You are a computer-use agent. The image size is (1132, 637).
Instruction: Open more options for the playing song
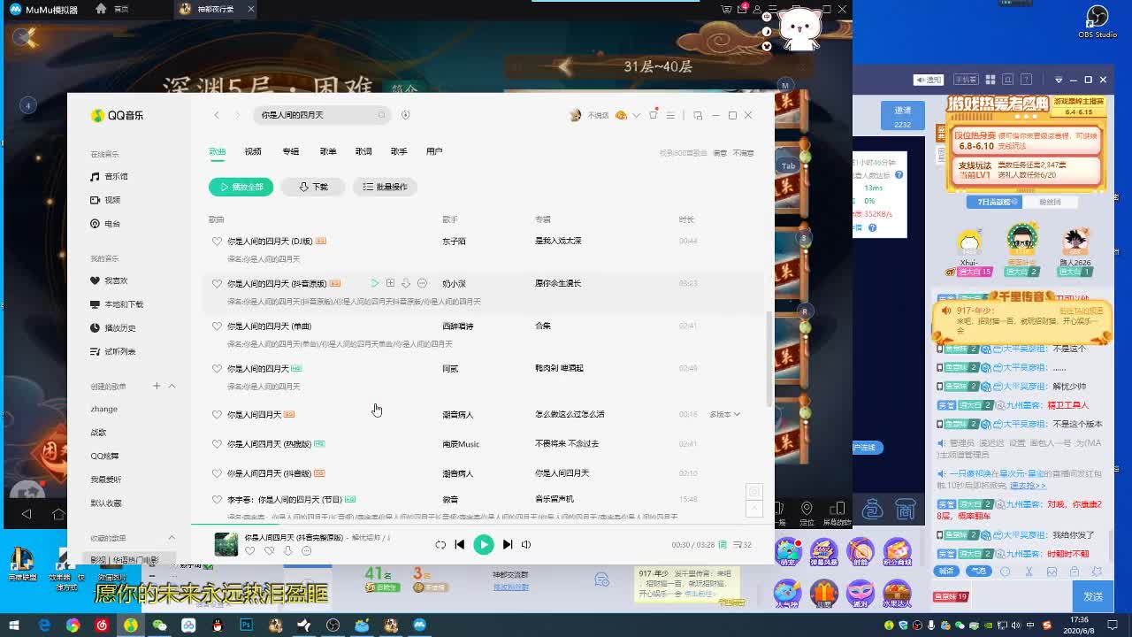point(306,551)
